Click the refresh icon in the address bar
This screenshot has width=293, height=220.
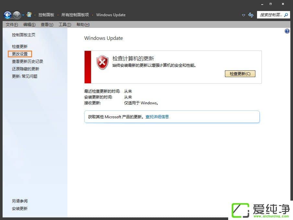pyautogui.click(x=251, y=15)
